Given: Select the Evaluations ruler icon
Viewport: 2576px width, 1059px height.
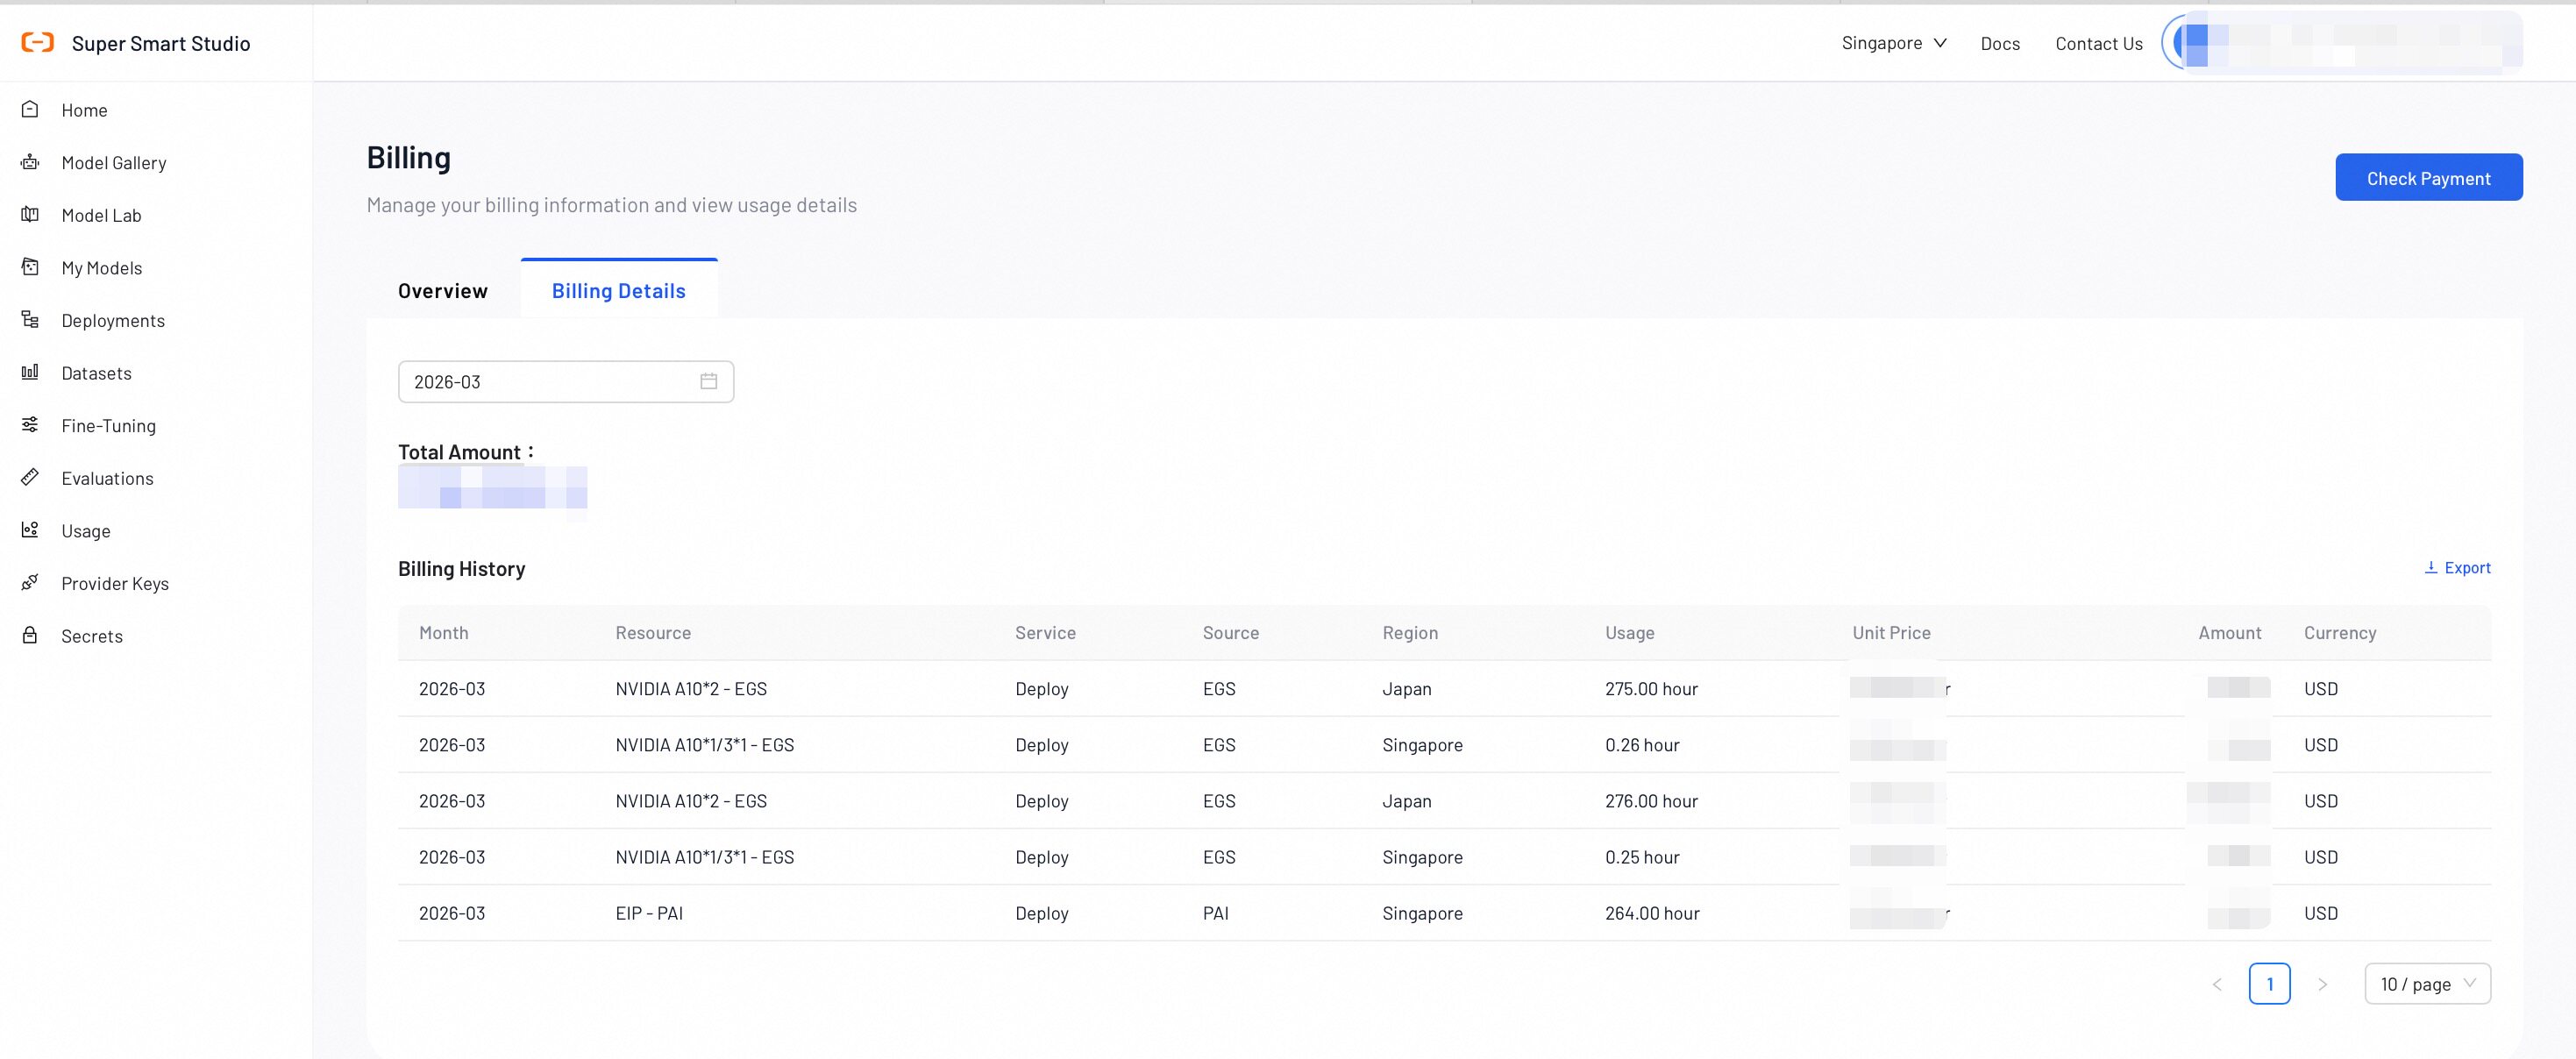Looking at the screenshot, I should (x=30, y=477).
